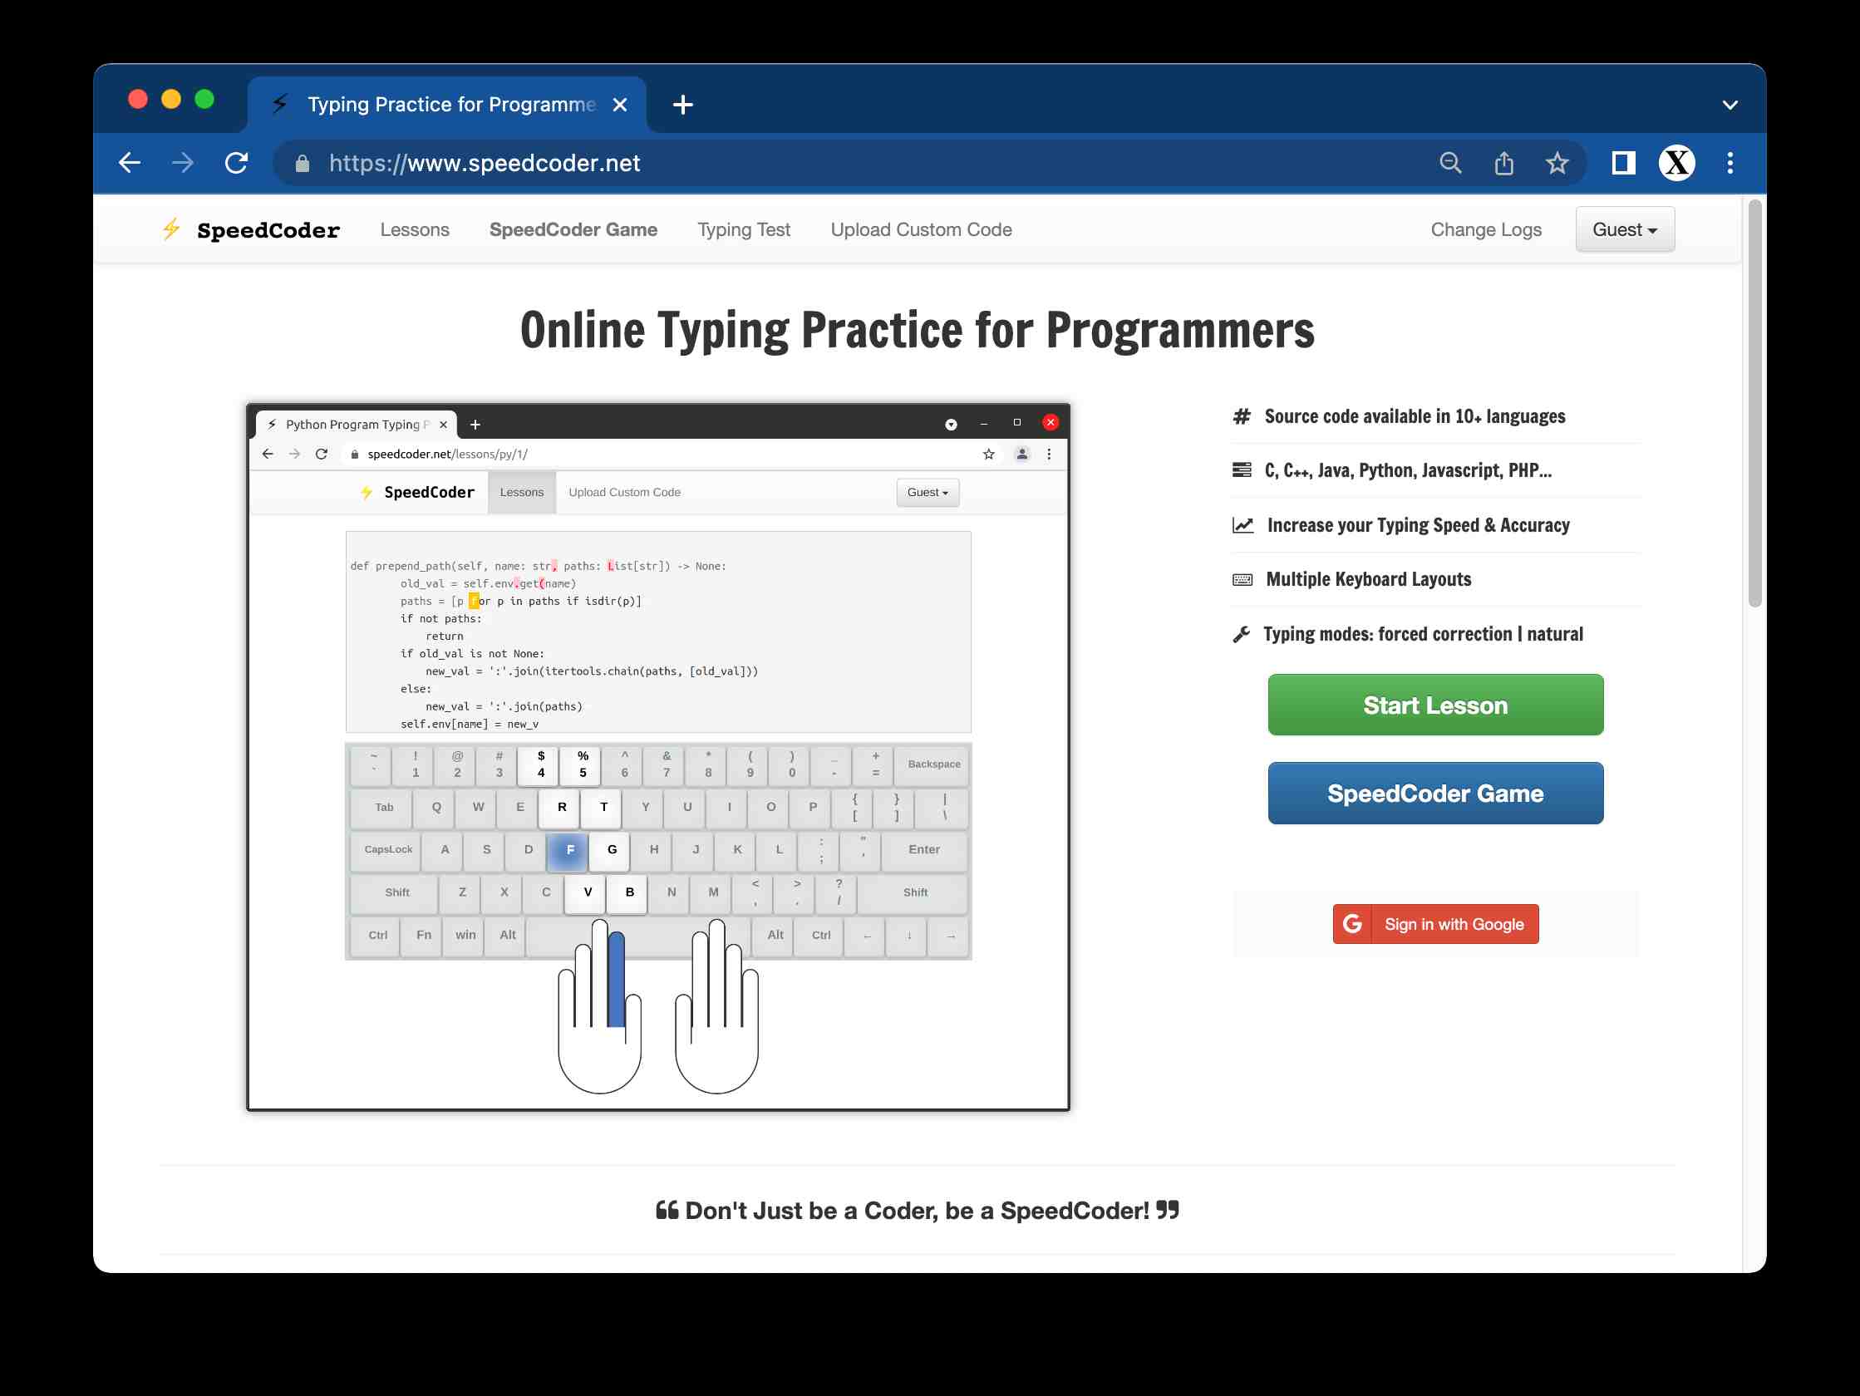Image resolution: width=1860 pixels, height=1396 pixels.
Task: Click Sign in with Google
Action: [1434, 923]
